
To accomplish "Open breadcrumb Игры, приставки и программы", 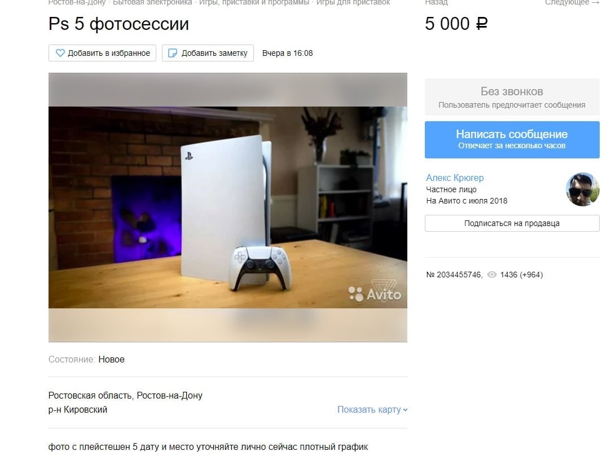I will point(254,2).
